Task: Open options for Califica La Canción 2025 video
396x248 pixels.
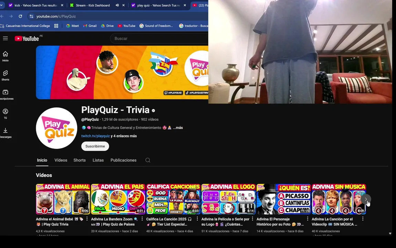Action: tap(197, 219)
